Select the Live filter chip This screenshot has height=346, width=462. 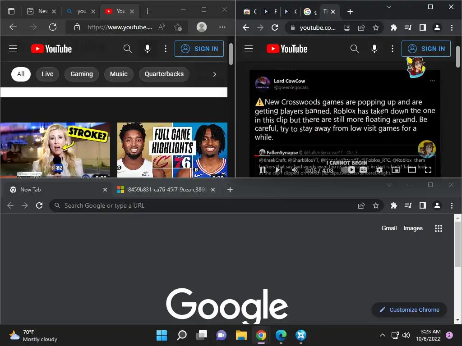[x=47, y=74]
